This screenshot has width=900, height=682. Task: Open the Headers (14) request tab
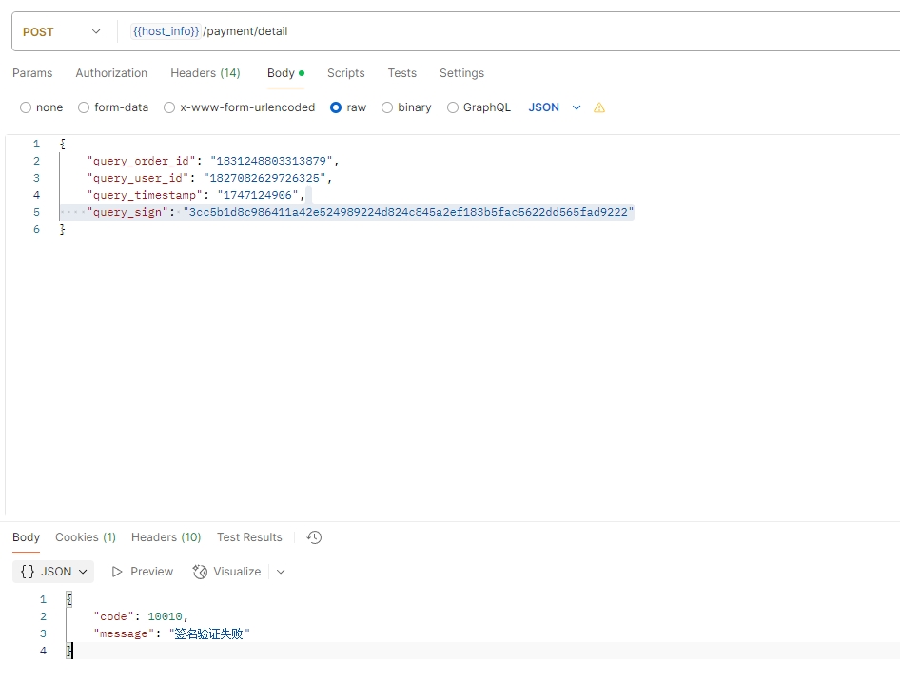pyautogui.click(x=205, y=73)
